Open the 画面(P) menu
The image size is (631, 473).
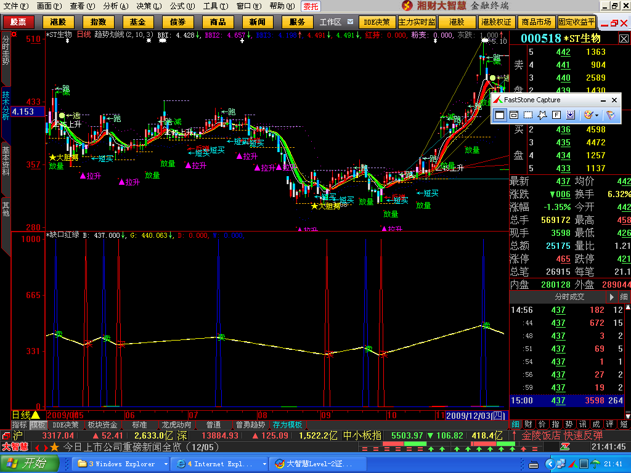[49, 6]
